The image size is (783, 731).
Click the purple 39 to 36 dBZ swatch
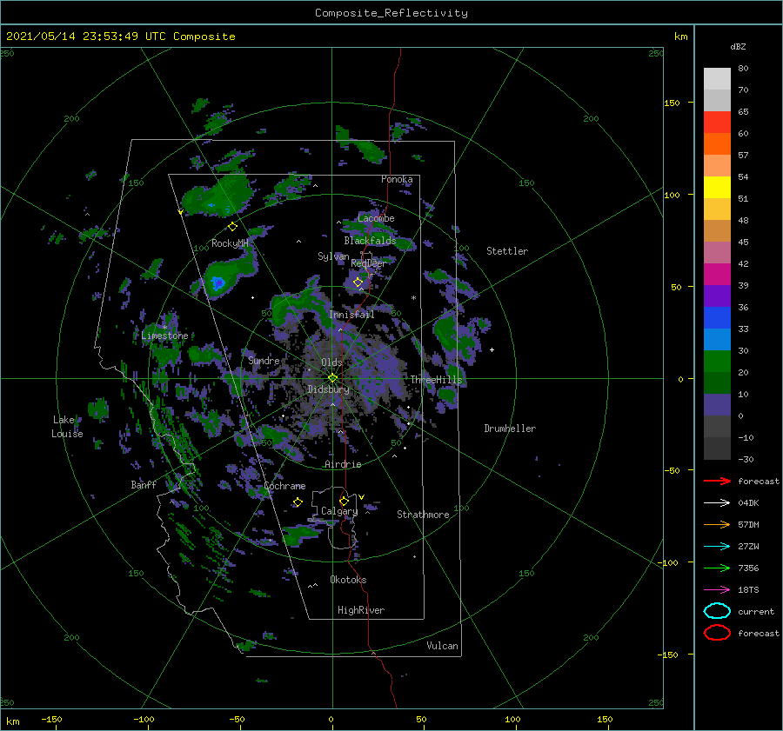click(717, 296)
